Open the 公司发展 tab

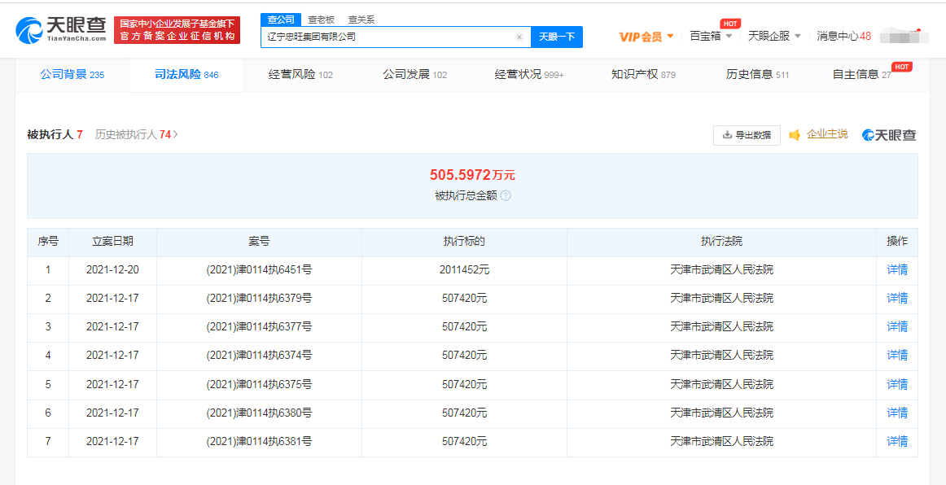(x=414, y=75)
